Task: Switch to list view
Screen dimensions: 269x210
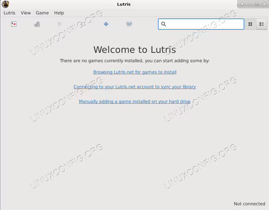Action: (261, 24)
